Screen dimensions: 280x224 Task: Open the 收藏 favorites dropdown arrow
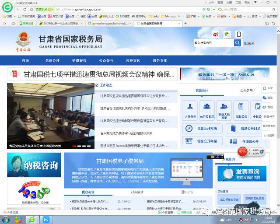[14, 16]
